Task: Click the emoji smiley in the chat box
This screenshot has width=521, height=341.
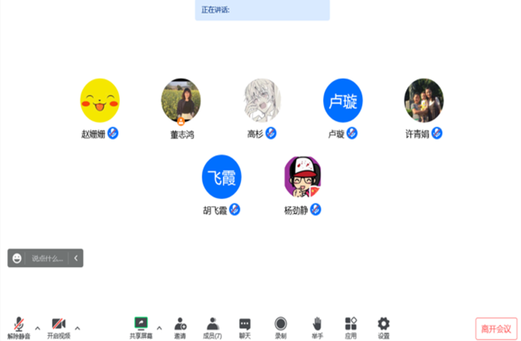Action: click(x=17, y=258)
